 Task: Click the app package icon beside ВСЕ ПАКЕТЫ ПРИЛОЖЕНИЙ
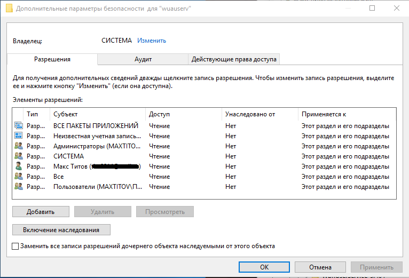(19, 126)
